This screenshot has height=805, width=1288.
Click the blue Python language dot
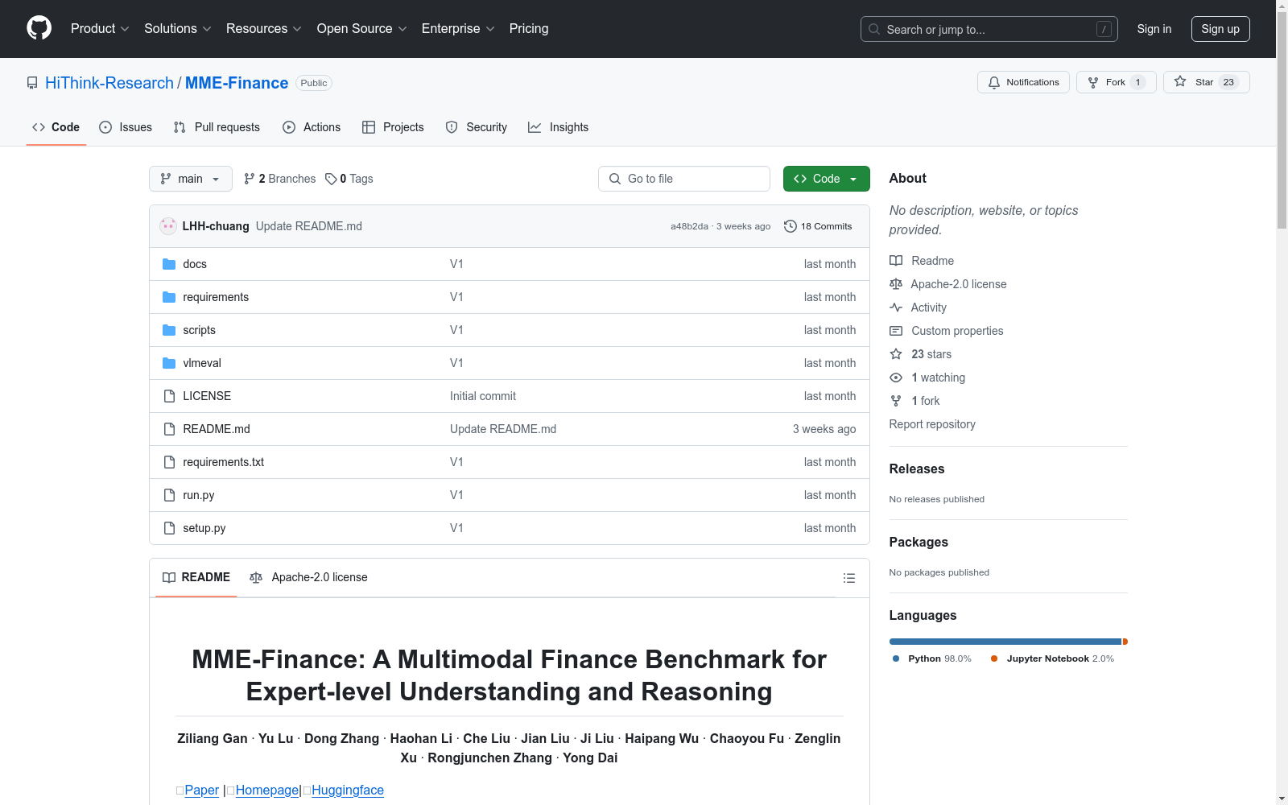click(x=896, y=658)
